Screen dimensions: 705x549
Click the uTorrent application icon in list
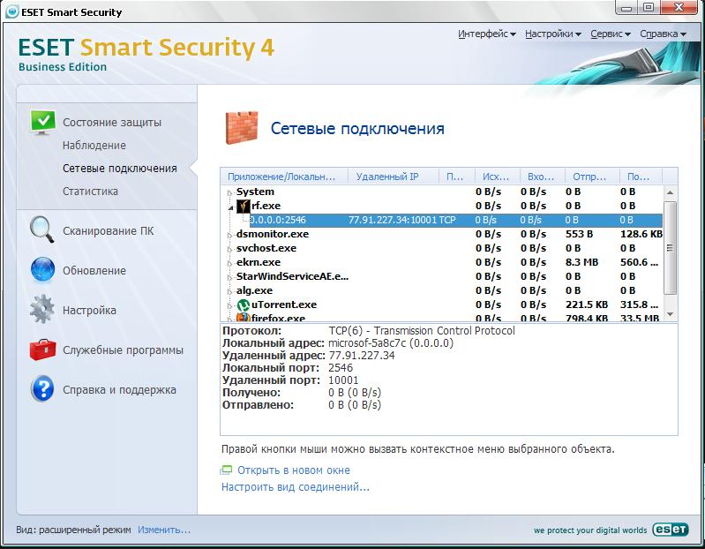coord(243,305)
